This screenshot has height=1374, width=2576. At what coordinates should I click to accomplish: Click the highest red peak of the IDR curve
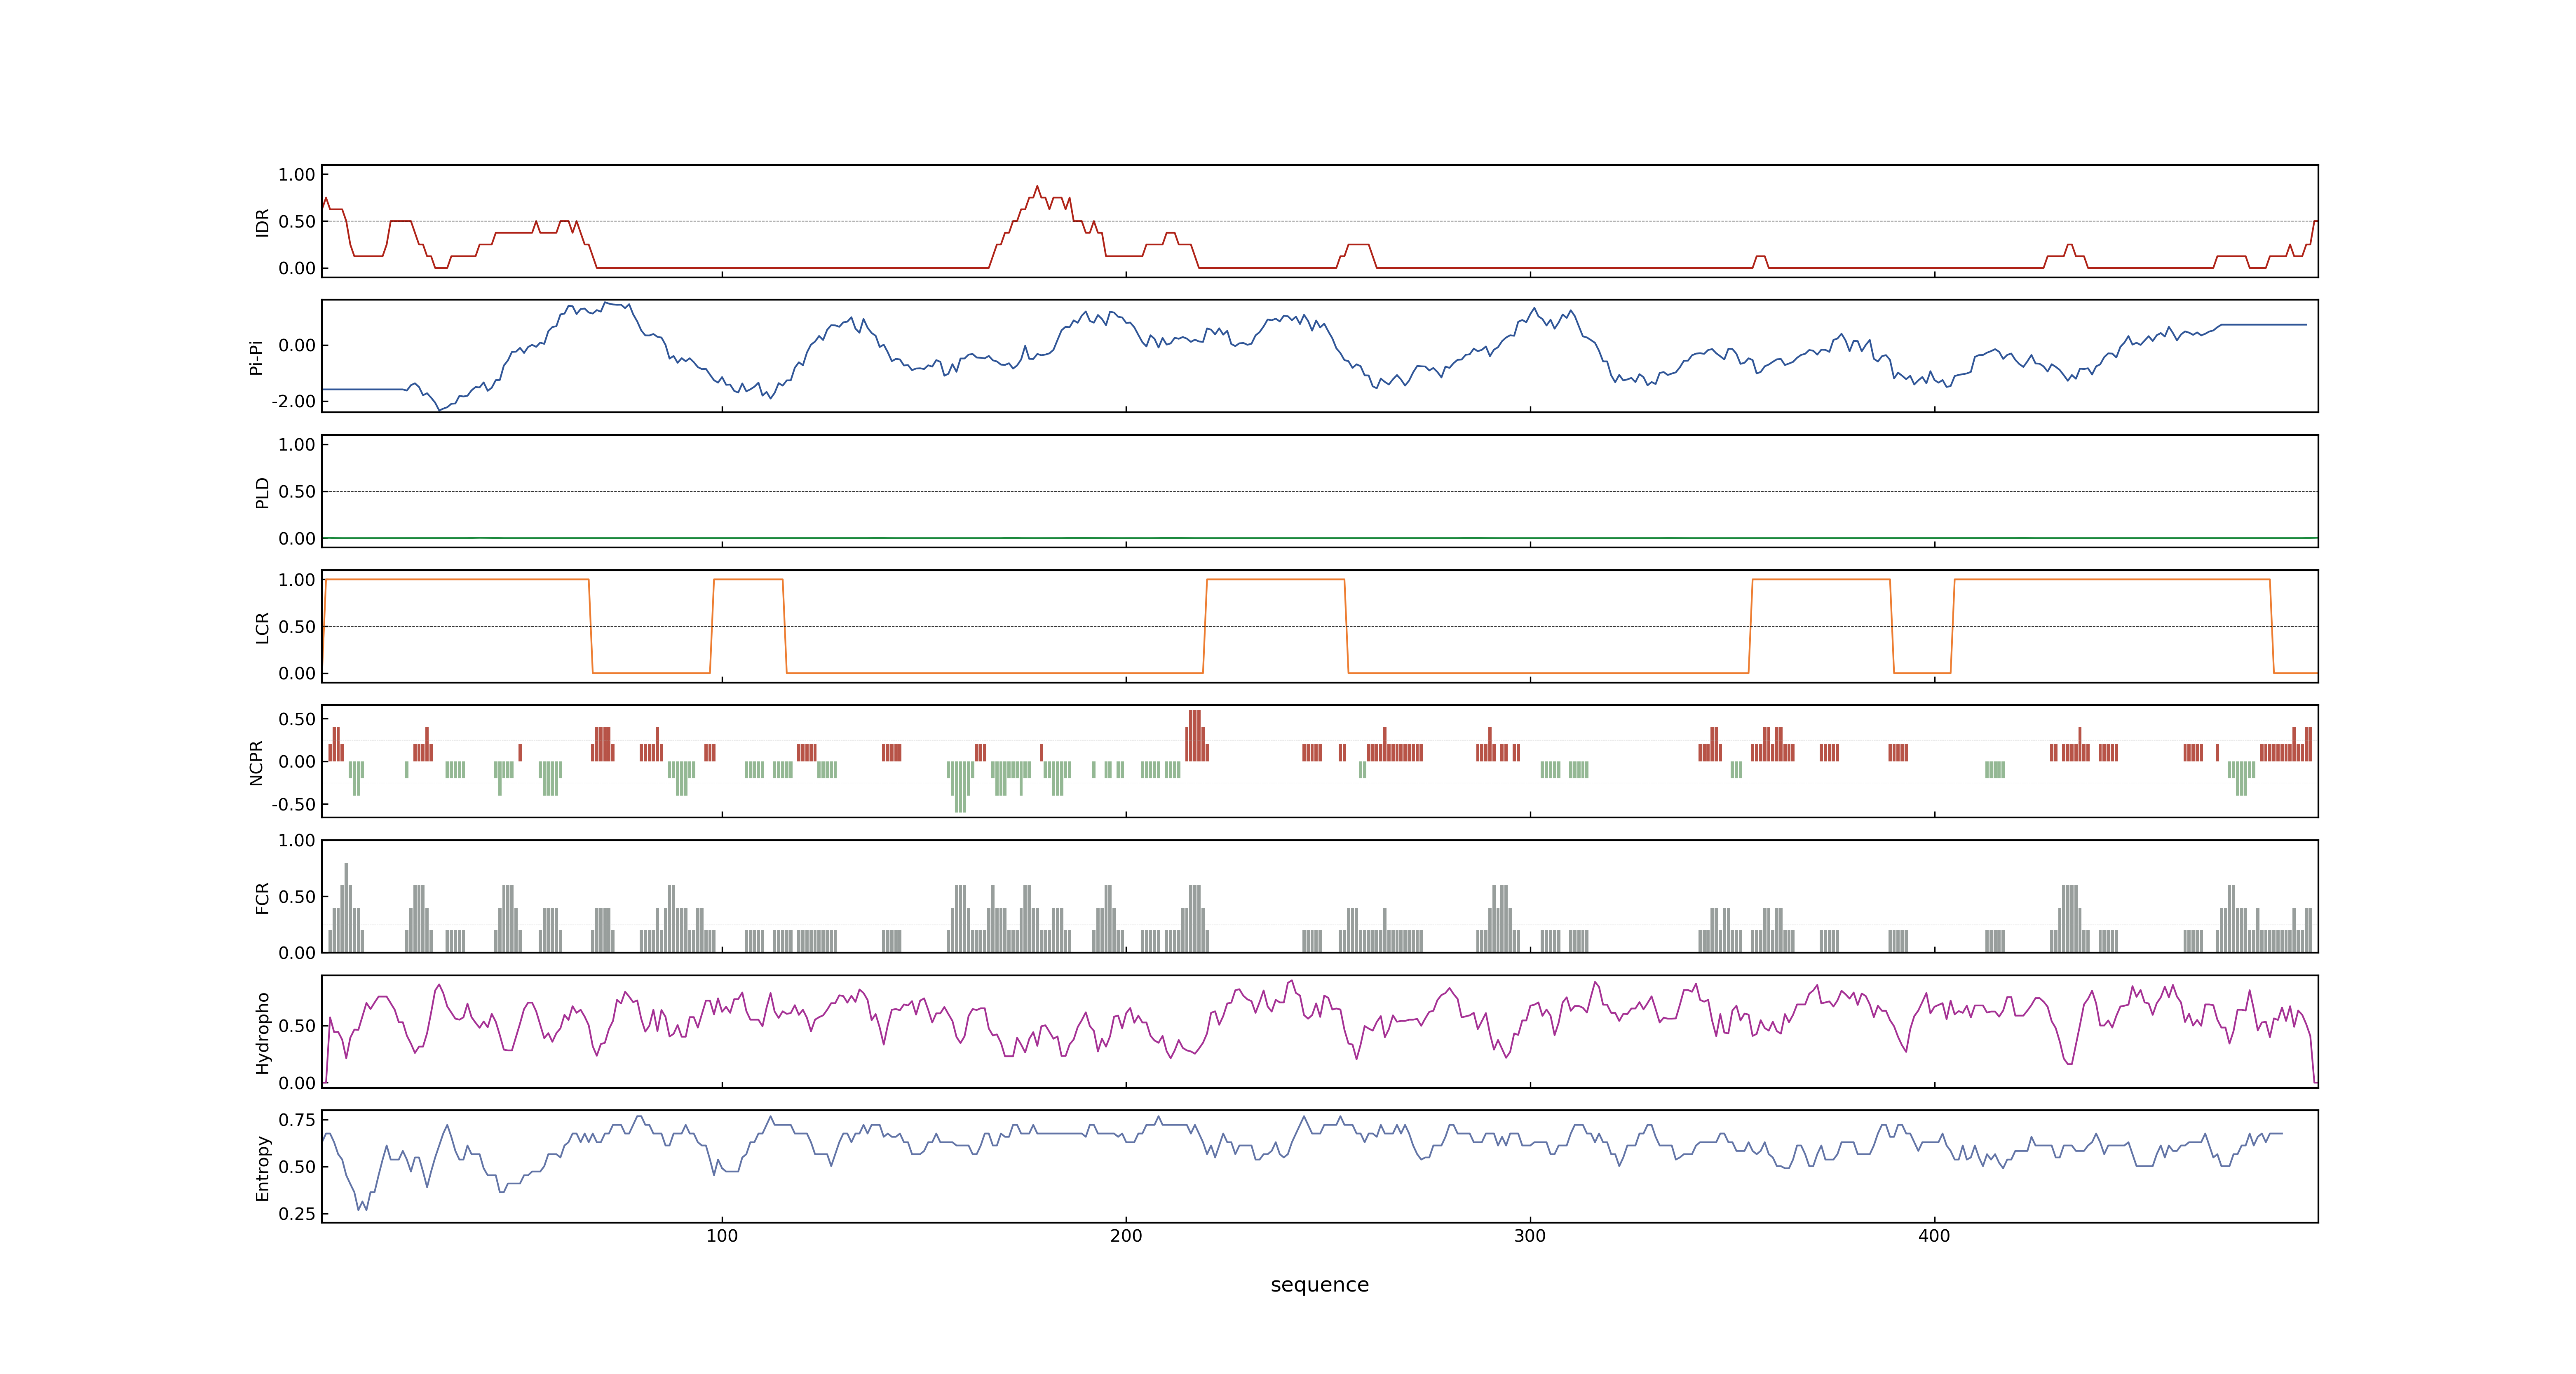(1037, 187)
